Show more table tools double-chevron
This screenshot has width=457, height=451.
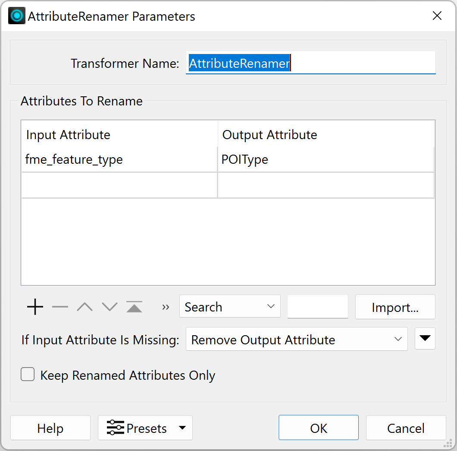pos(166,307)
